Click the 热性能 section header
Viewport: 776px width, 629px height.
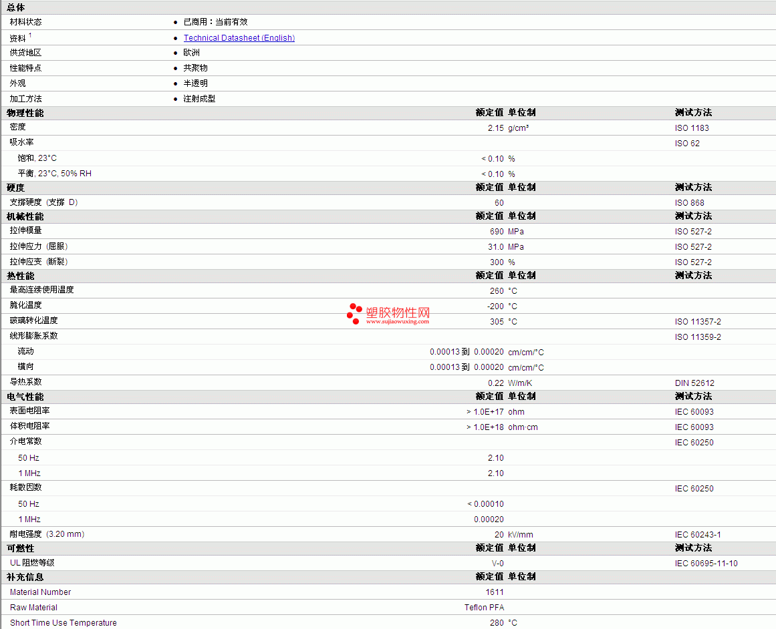[20, 276]
